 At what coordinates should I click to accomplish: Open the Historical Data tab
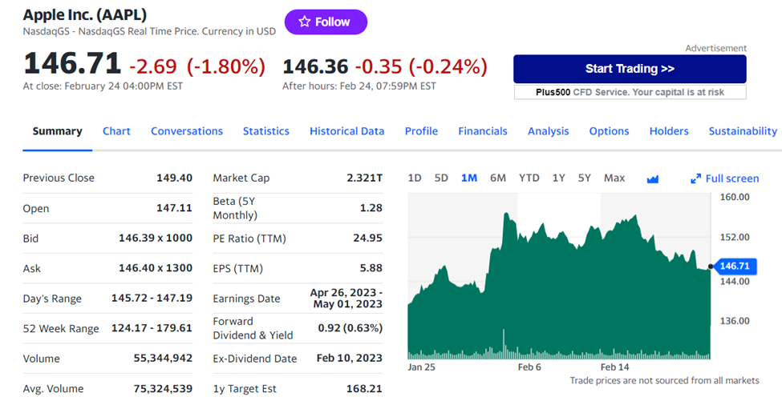(346, 131)
